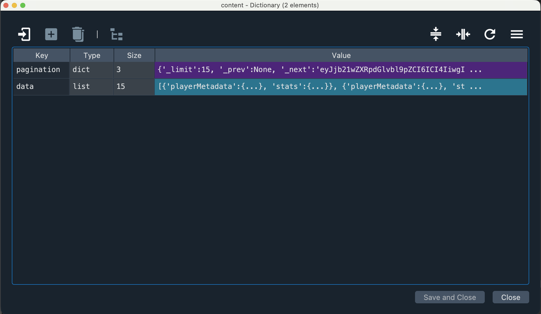This screenshot has height=314, width=541.
Task: Click Save and Close button
Action: pyautogui.click(x=449, y=297)
